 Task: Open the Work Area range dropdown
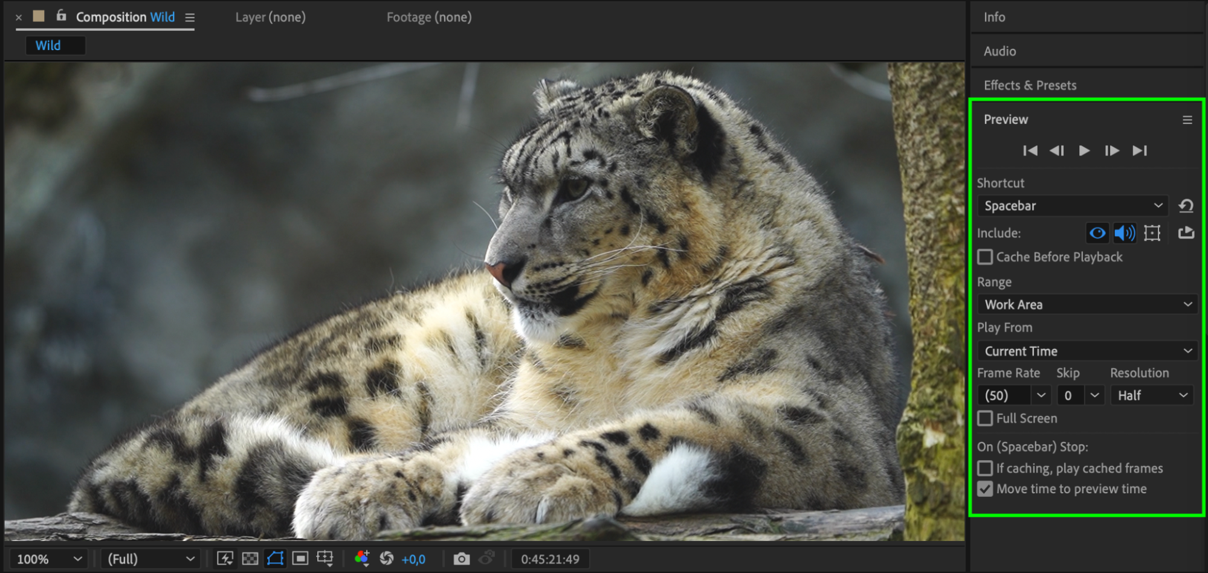(1087, 304)
